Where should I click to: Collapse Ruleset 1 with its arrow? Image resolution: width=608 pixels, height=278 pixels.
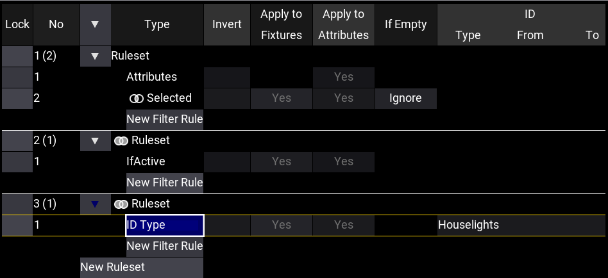(96, 56)
